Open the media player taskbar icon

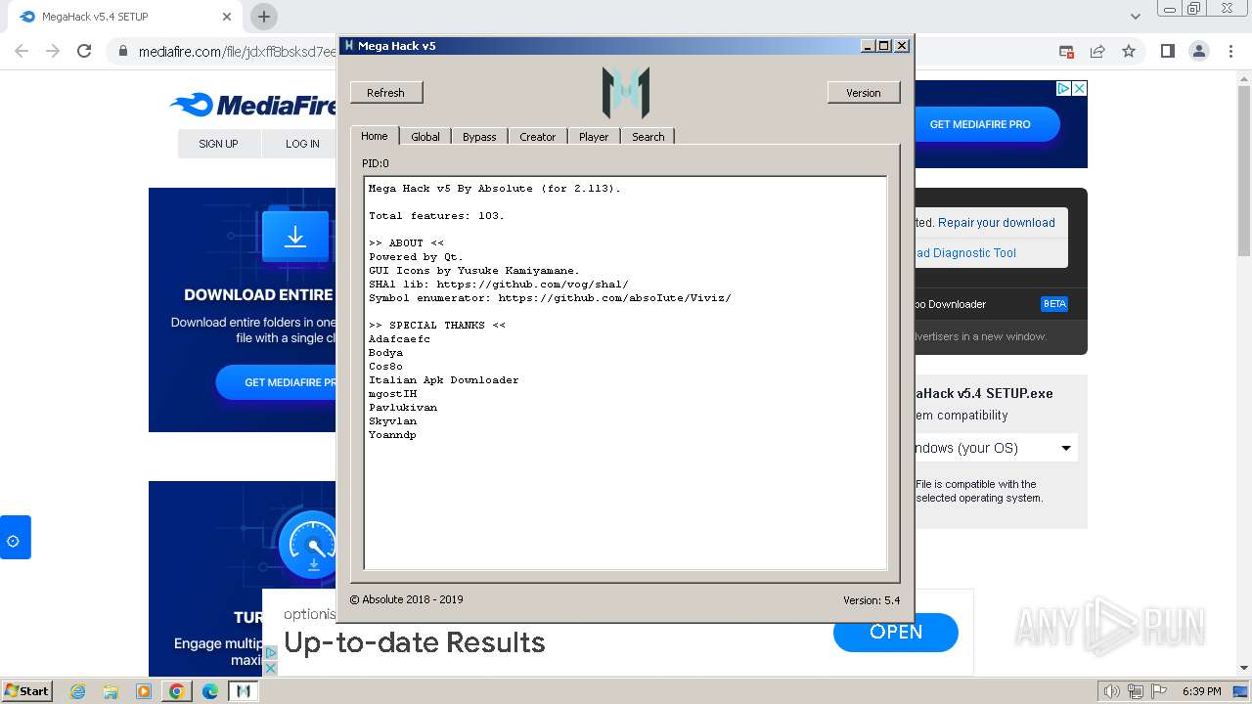tap(144, 691)
